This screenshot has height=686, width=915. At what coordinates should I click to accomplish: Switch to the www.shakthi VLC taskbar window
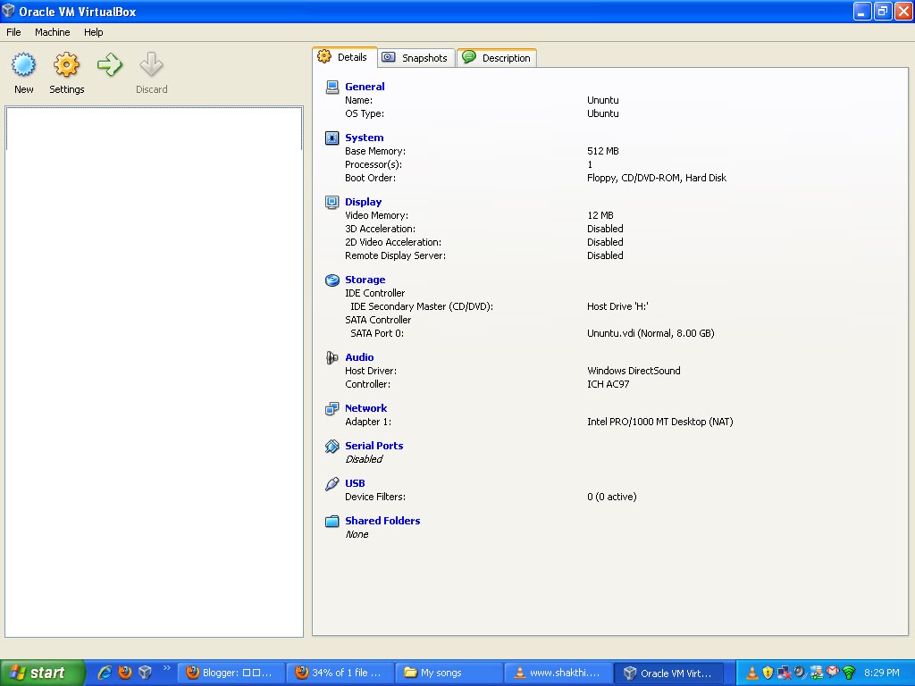(x=558, y=673)
